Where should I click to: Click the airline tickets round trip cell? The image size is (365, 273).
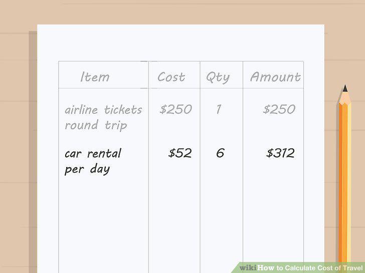click(103, 117)
